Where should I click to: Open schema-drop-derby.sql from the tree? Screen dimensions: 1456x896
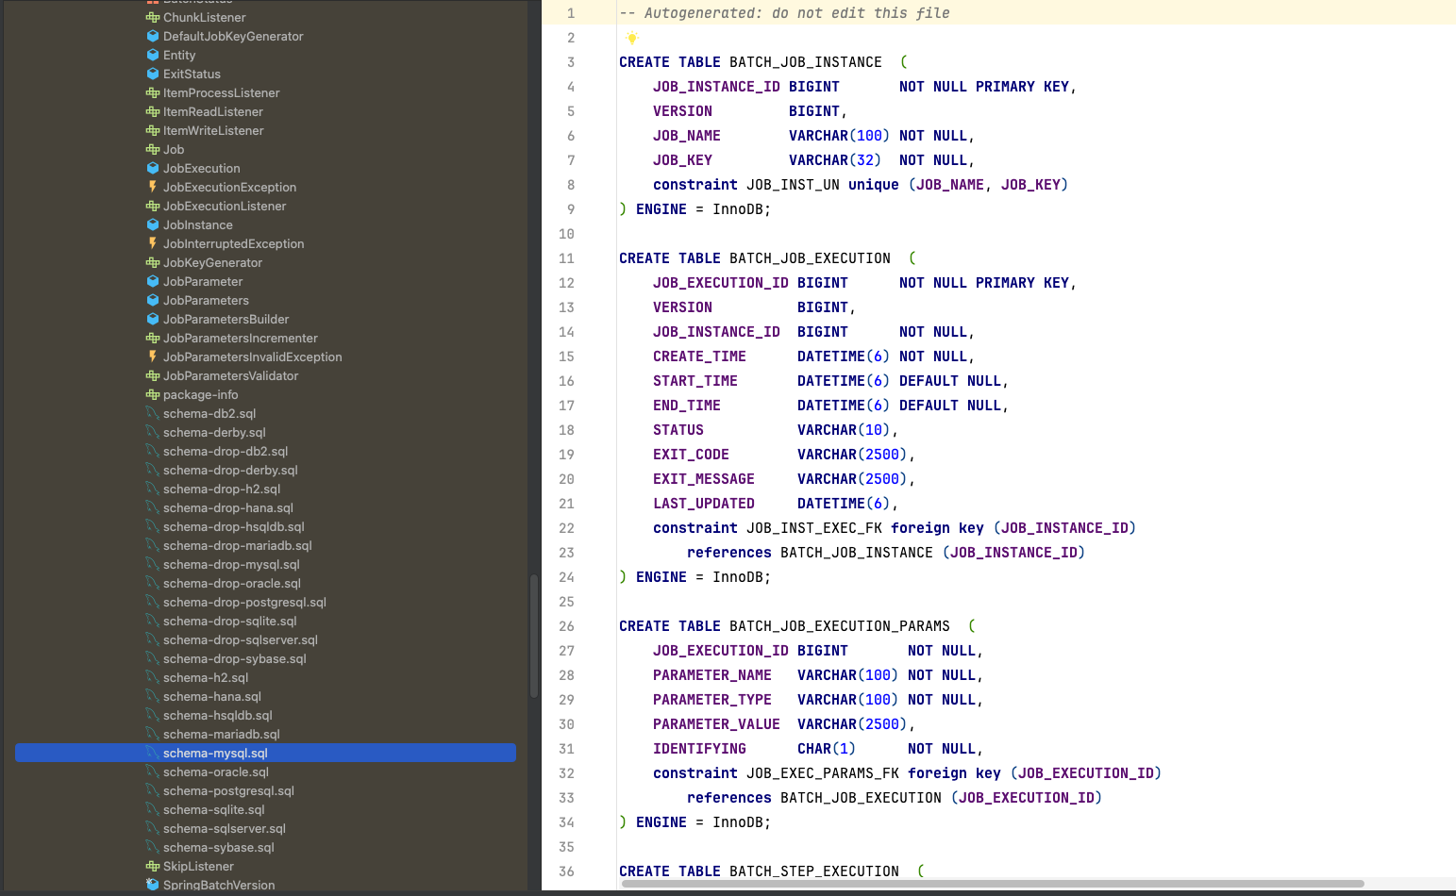click(x=230, y=470)
